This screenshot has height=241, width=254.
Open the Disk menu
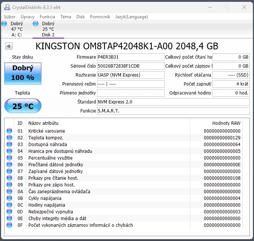tap(81, 17)
